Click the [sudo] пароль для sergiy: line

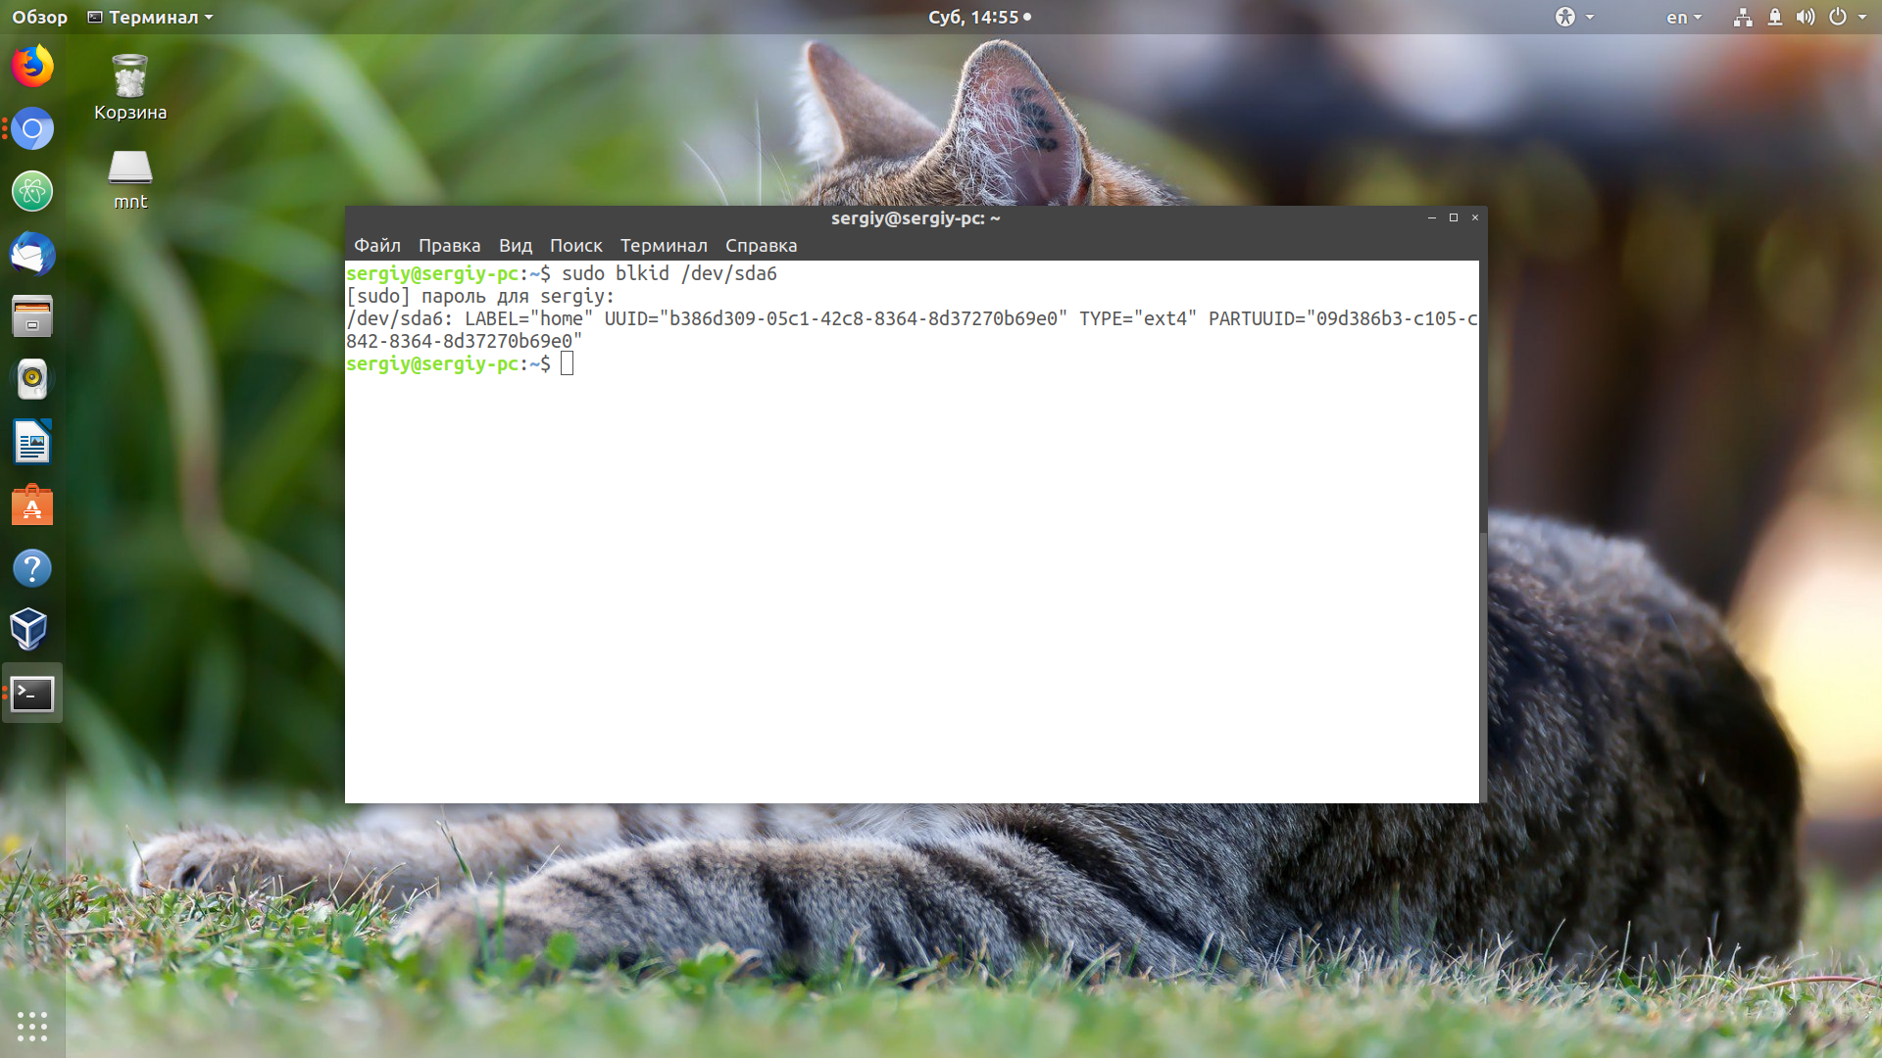tap(480, 296)
